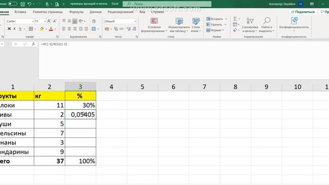Click the Save disk icon
Image resolution: width=329 pixels, height=185 pixels.
point(23,4)
